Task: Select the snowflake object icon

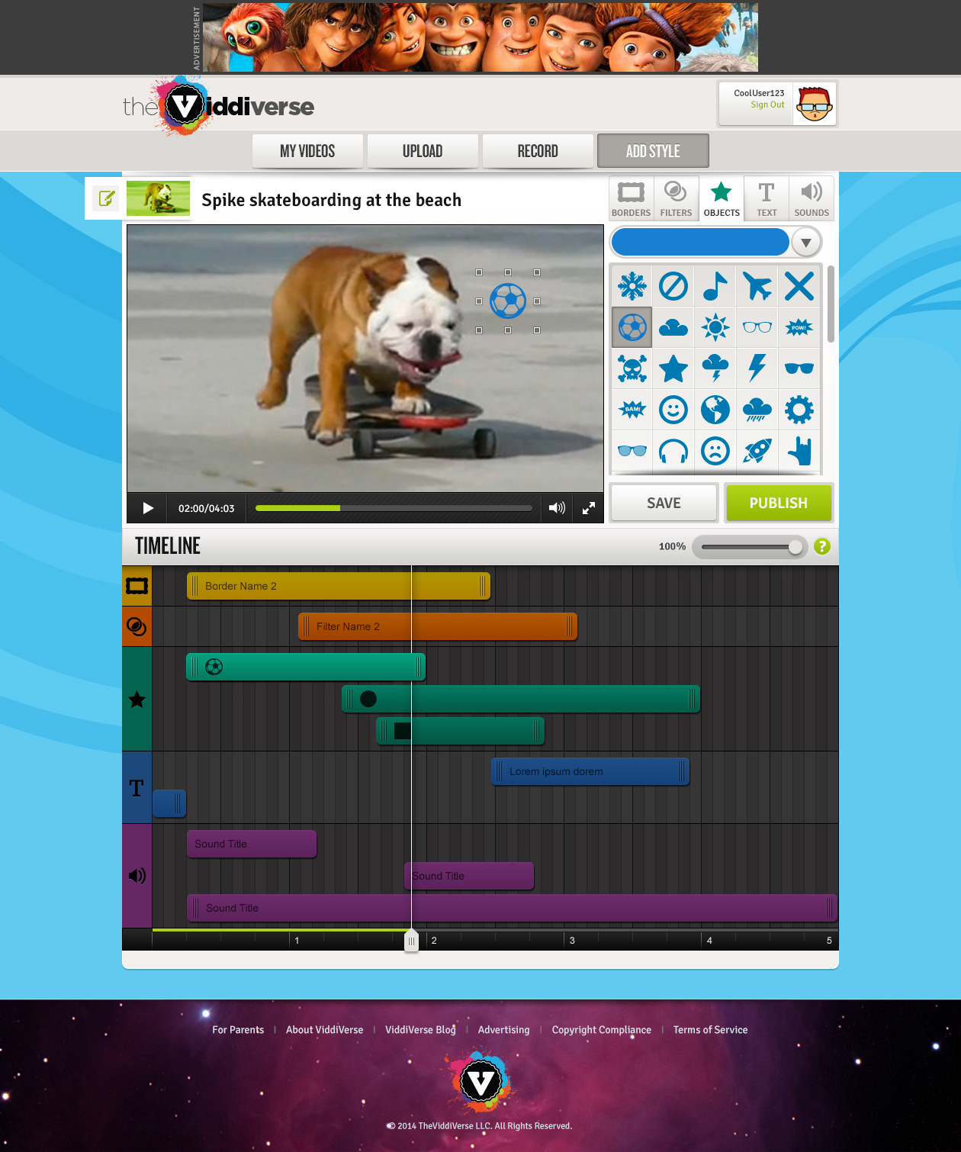Action: click(632, 287)
